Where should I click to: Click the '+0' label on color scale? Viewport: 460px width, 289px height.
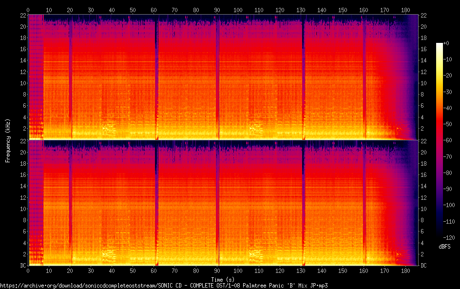click(x=446, y=43)
